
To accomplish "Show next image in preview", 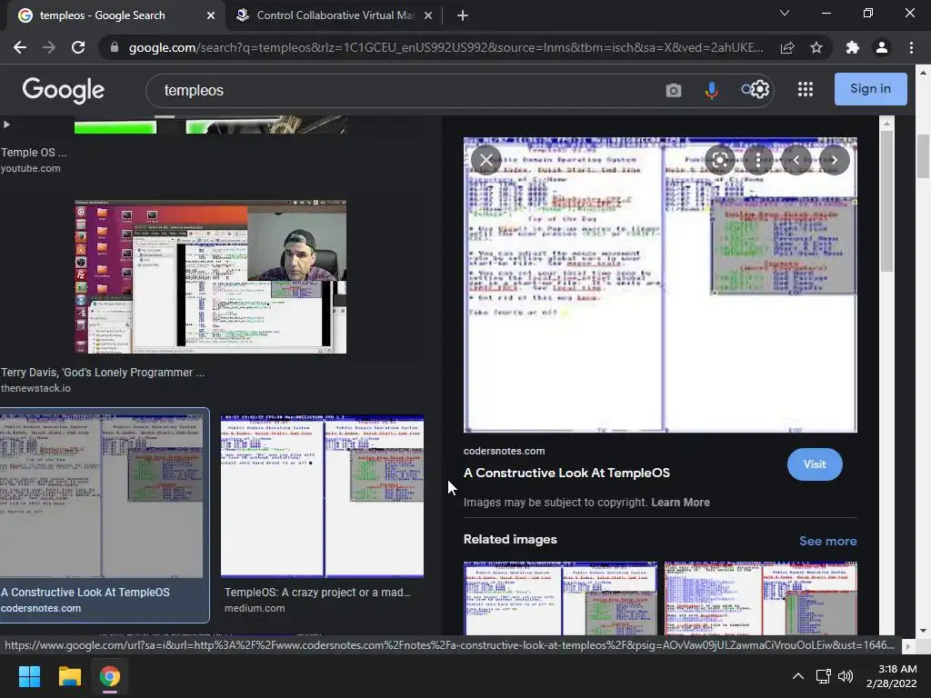I will tap(835, 160).
